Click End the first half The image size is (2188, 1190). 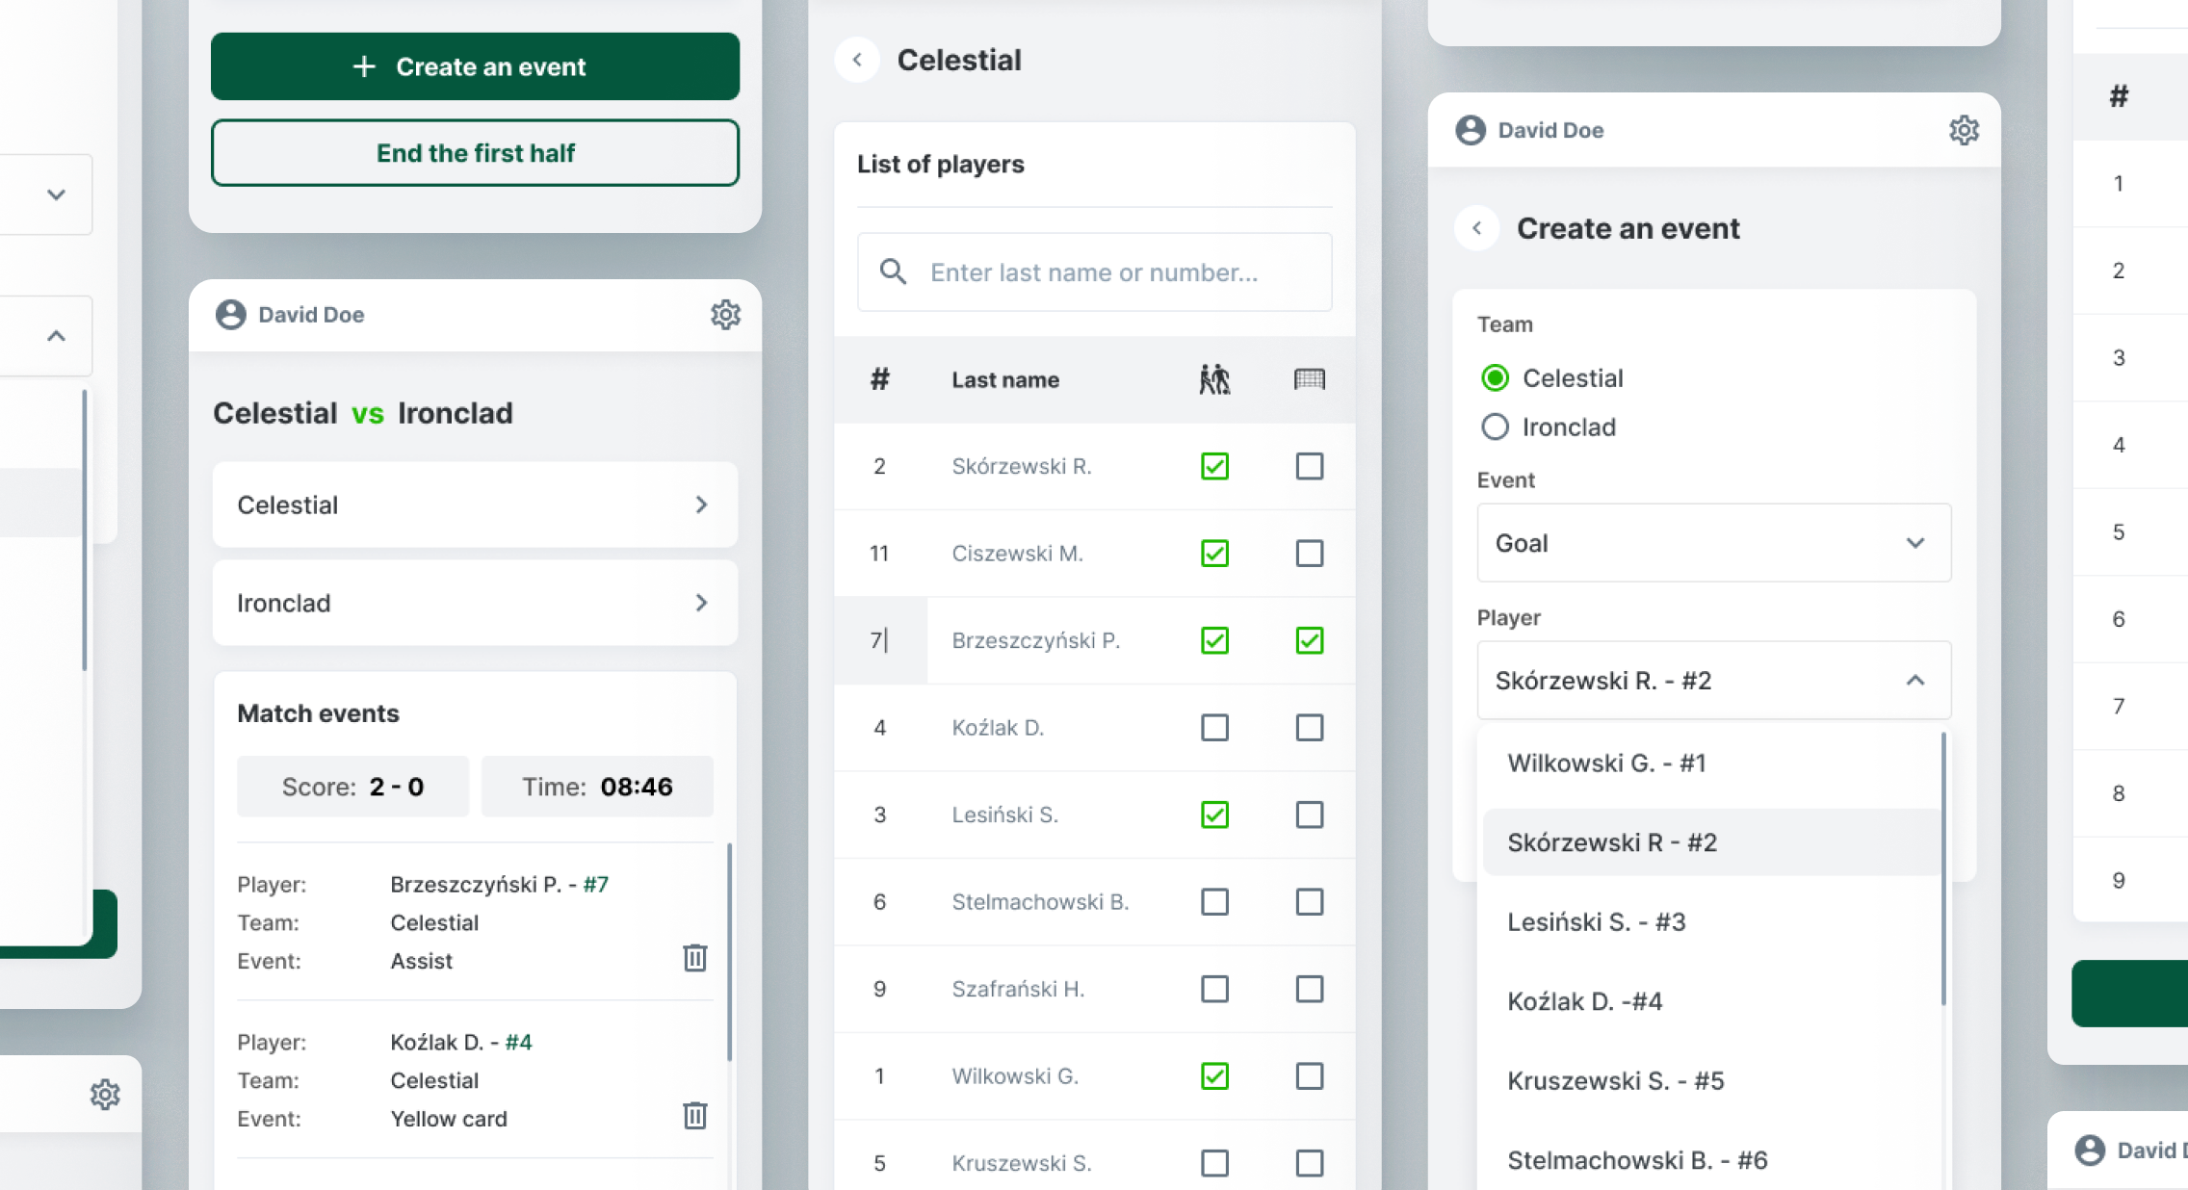pyautogui.click(x=475, y=152)
